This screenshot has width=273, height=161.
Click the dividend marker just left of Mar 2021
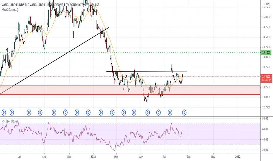point(112,113)
